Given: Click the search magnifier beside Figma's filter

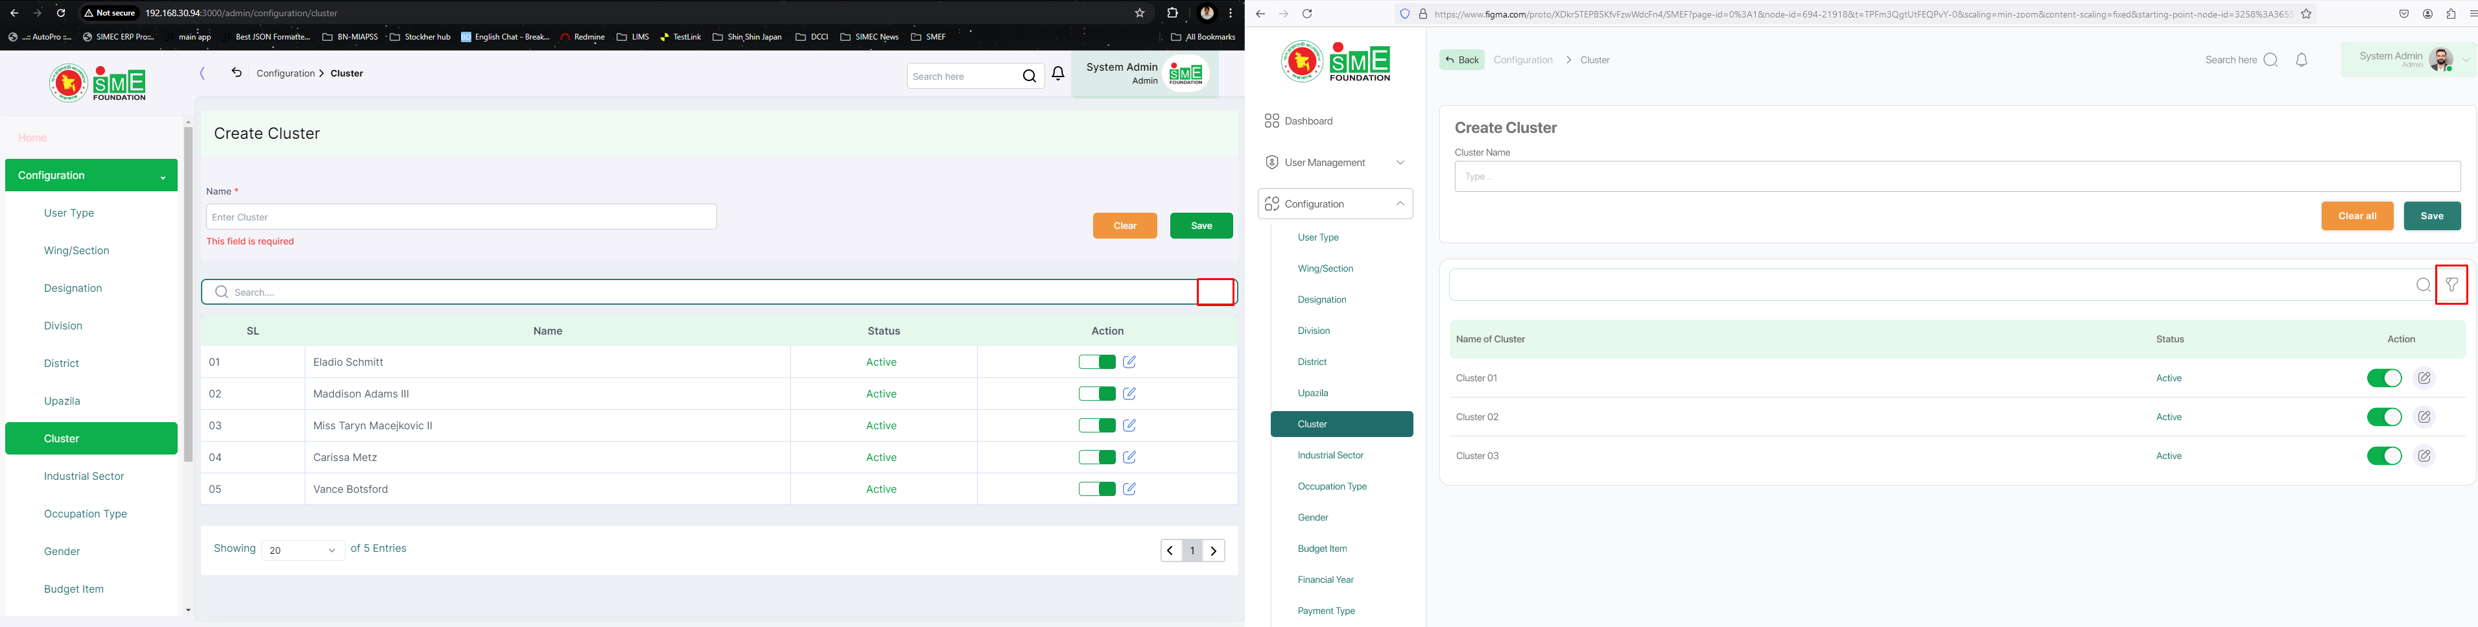Looking at the screenshot, I should point(2423,285).
